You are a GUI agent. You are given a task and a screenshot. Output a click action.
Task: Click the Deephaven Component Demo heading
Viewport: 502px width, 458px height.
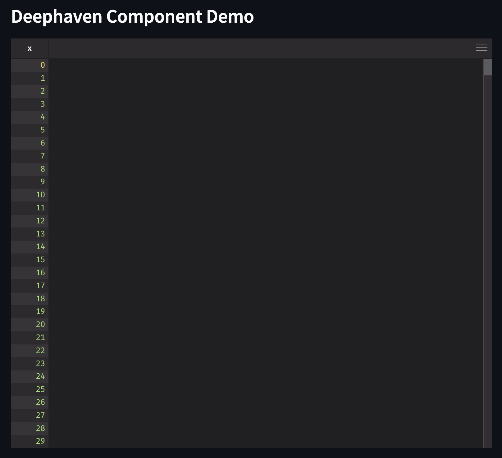133,17
